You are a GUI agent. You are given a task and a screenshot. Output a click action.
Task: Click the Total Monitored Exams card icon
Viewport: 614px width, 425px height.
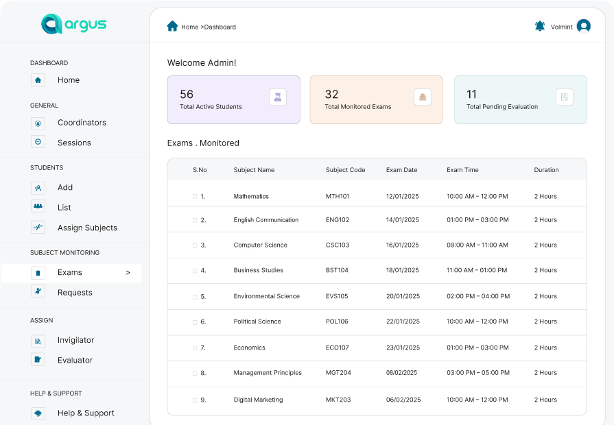coord(423,97)
